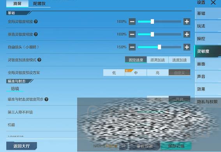
Task: Select 速度加速 acceleration mode
Action: click(179, 60)
